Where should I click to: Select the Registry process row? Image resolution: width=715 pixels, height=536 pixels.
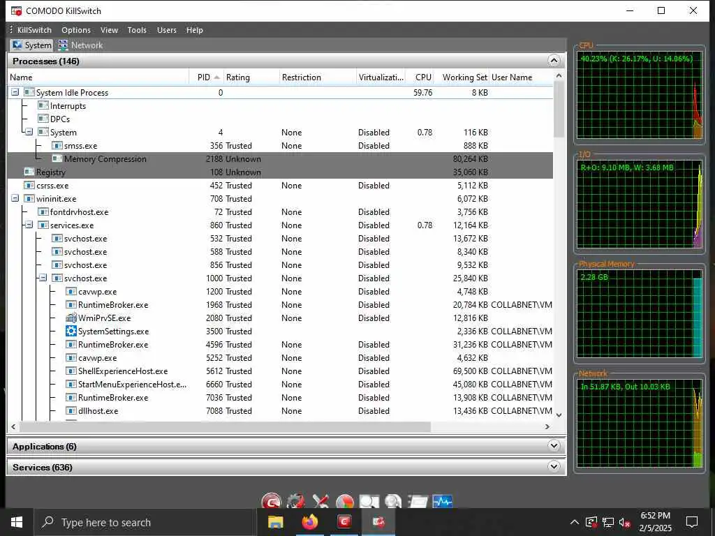click(280, 172)
